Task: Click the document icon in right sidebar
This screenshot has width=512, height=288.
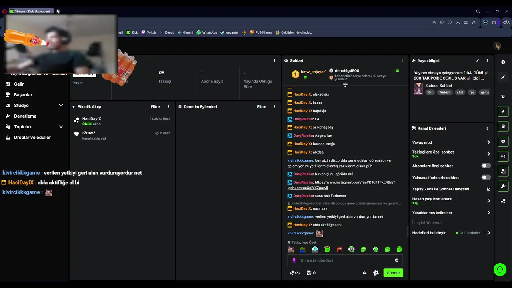Action: 503,126
